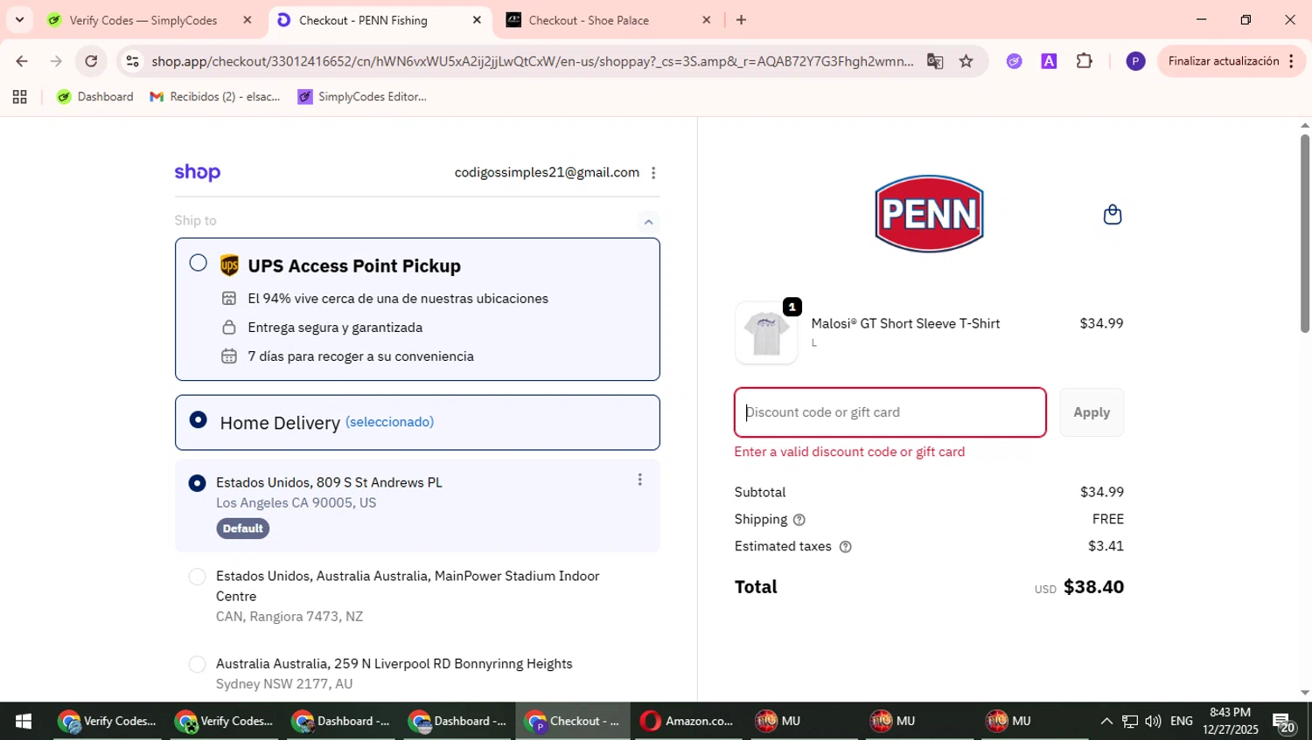Viewport: 1312px width, 740px height.
Task: Open the Chrome profile avatar P
Action: tap(1135, 61)
